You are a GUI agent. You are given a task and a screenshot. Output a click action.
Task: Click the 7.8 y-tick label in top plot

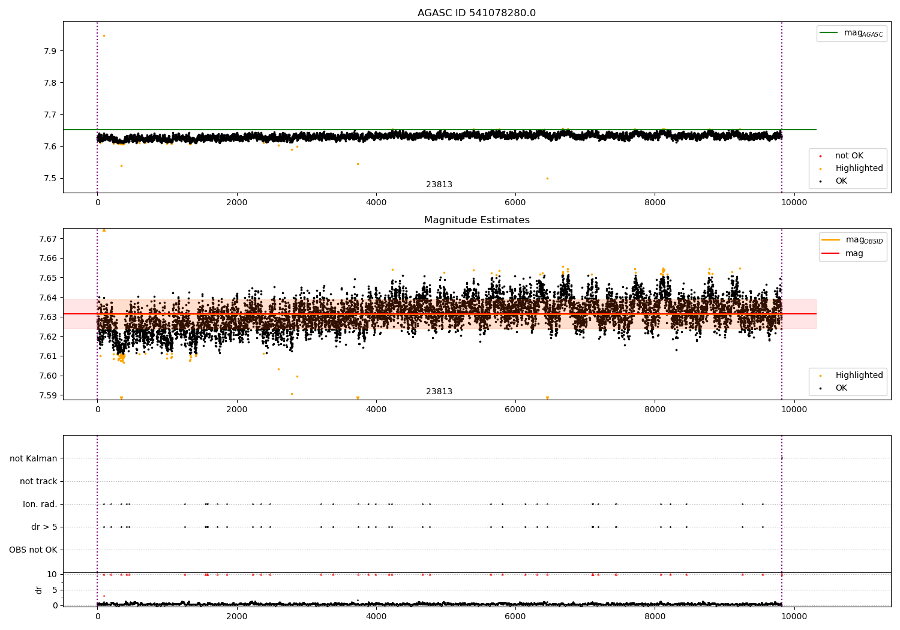coord(50,83)
